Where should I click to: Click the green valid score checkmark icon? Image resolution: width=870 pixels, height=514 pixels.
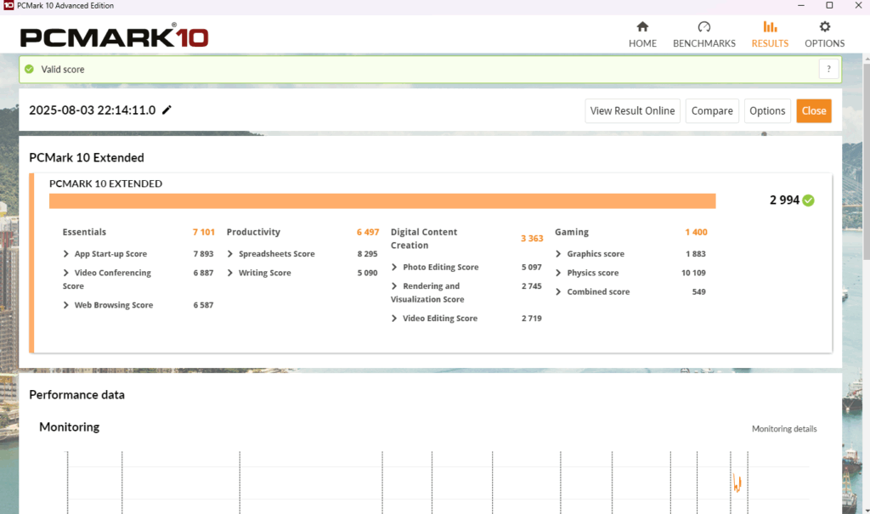(30, 70)
